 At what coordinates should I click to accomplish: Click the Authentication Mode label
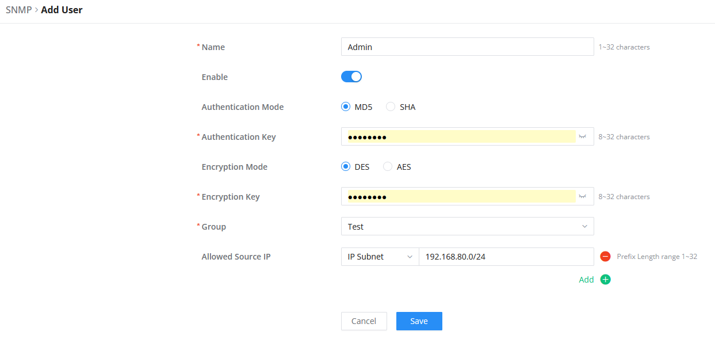(242, 107)
